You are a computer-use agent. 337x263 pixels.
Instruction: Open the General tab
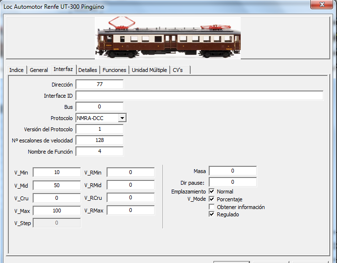(x=39, y=70)
